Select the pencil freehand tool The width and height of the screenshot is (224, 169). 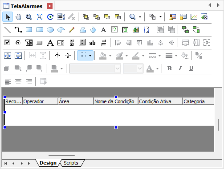click(x=72, y=30)
